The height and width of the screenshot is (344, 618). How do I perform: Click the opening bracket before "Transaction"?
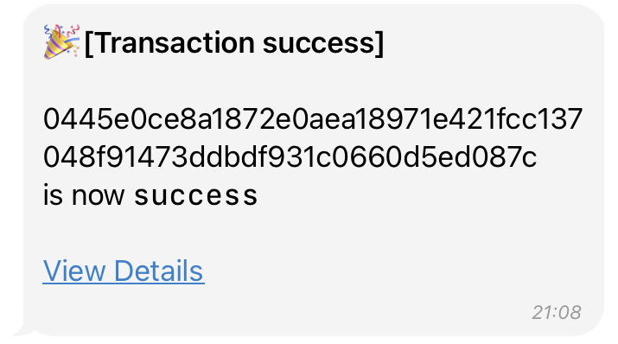(89, 44)
